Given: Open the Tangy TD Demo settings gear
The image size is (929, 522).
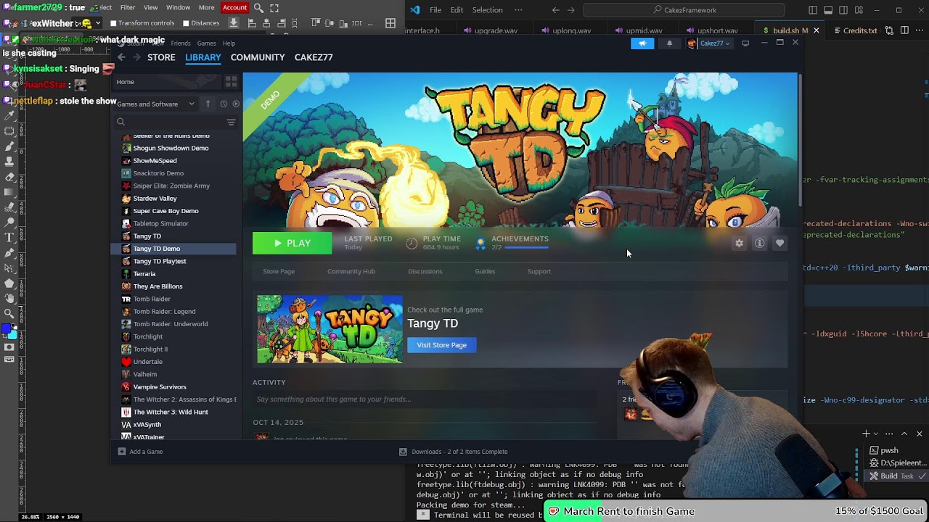Looking at the screenshot, I should click(739, 244).
